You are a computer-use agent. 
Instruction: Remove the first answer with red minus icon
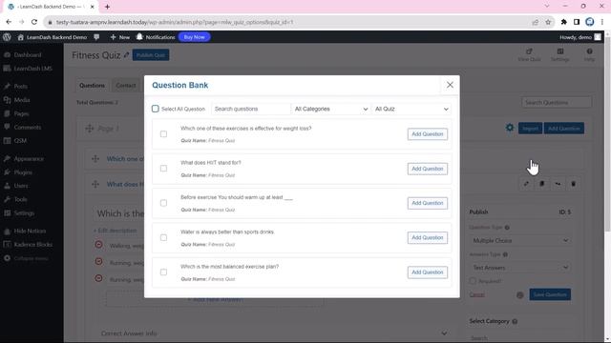pyautogui.click(x=99, y=245)
